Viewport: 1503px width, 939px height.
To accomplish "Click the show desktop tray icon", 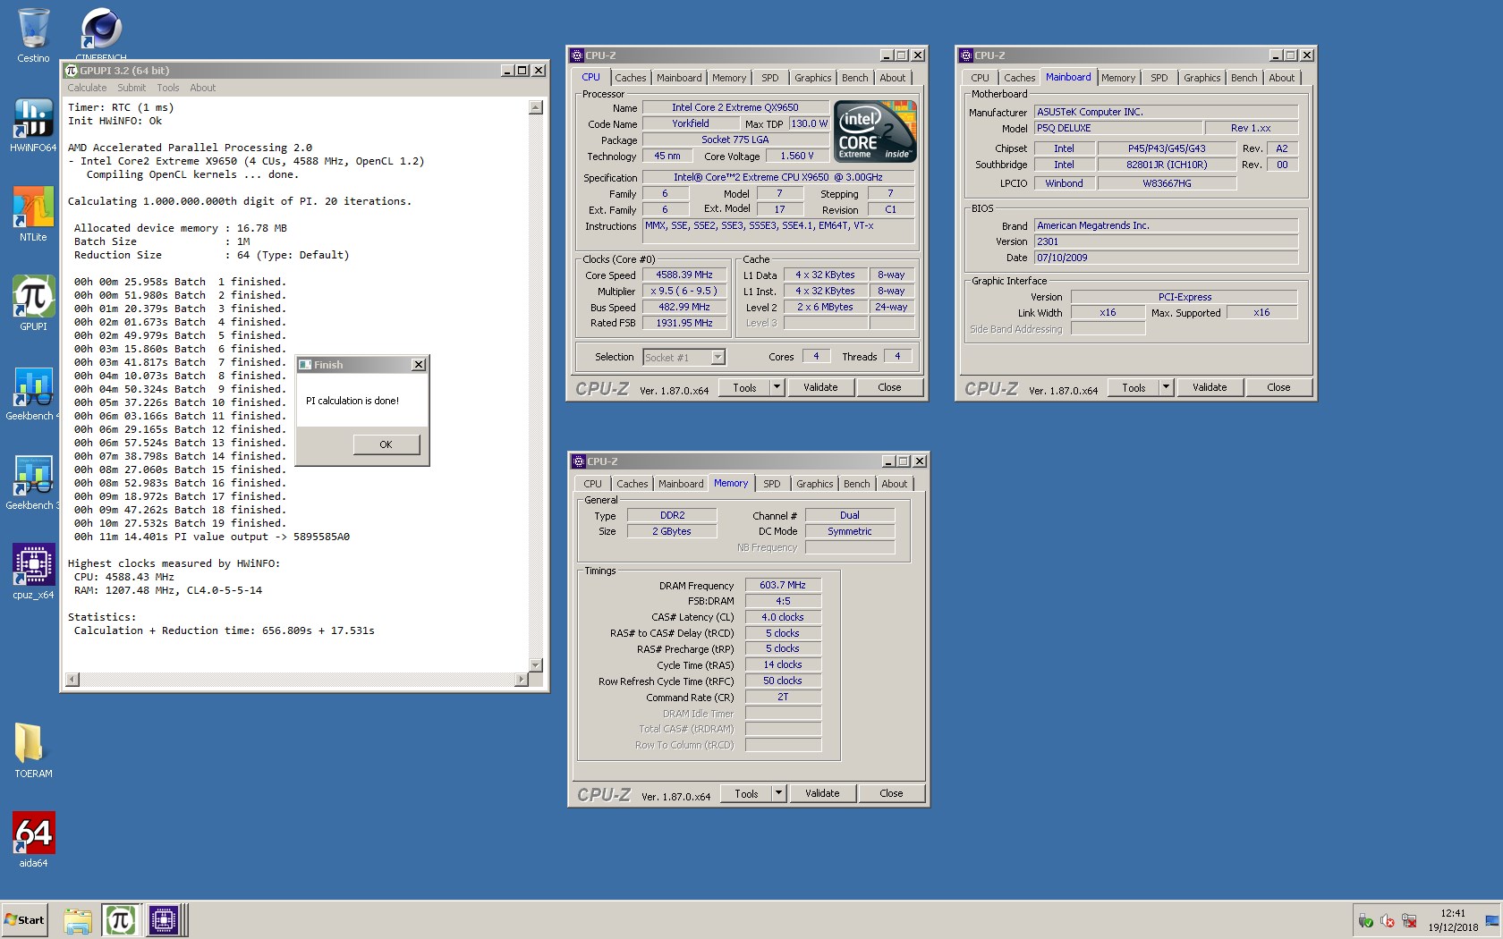I will point(1491,920).
